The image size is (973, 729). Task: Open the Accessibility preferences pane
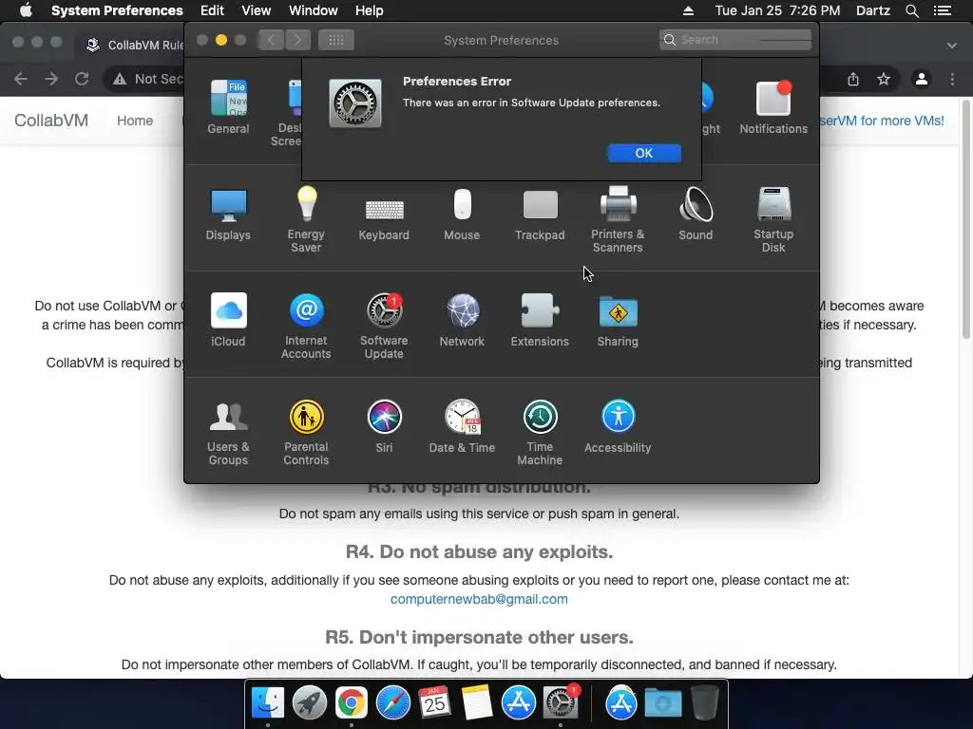(618, 426)
